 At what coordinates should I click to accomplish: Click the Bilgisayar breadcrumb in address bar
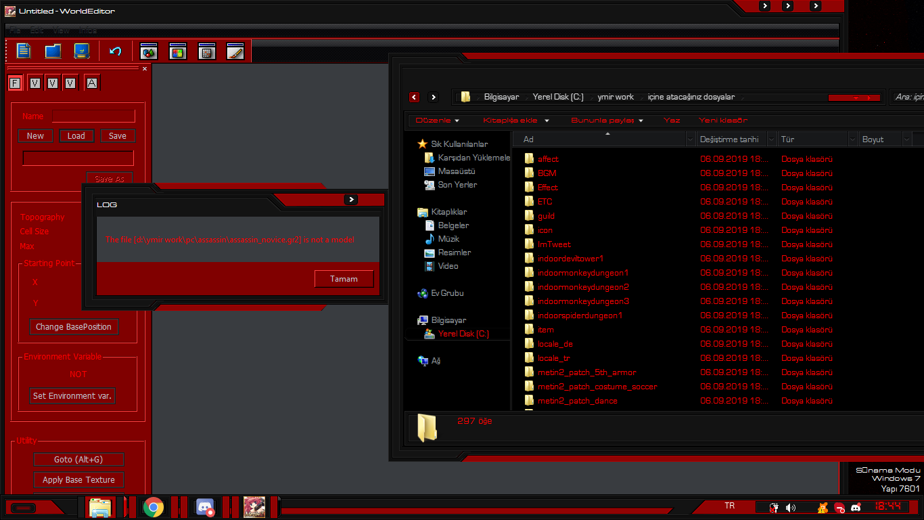pyautogui.click(x=501, y=97)
